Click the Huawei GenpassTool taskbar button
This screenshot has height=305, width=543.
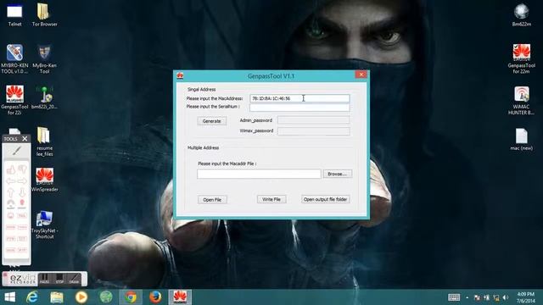180,297
